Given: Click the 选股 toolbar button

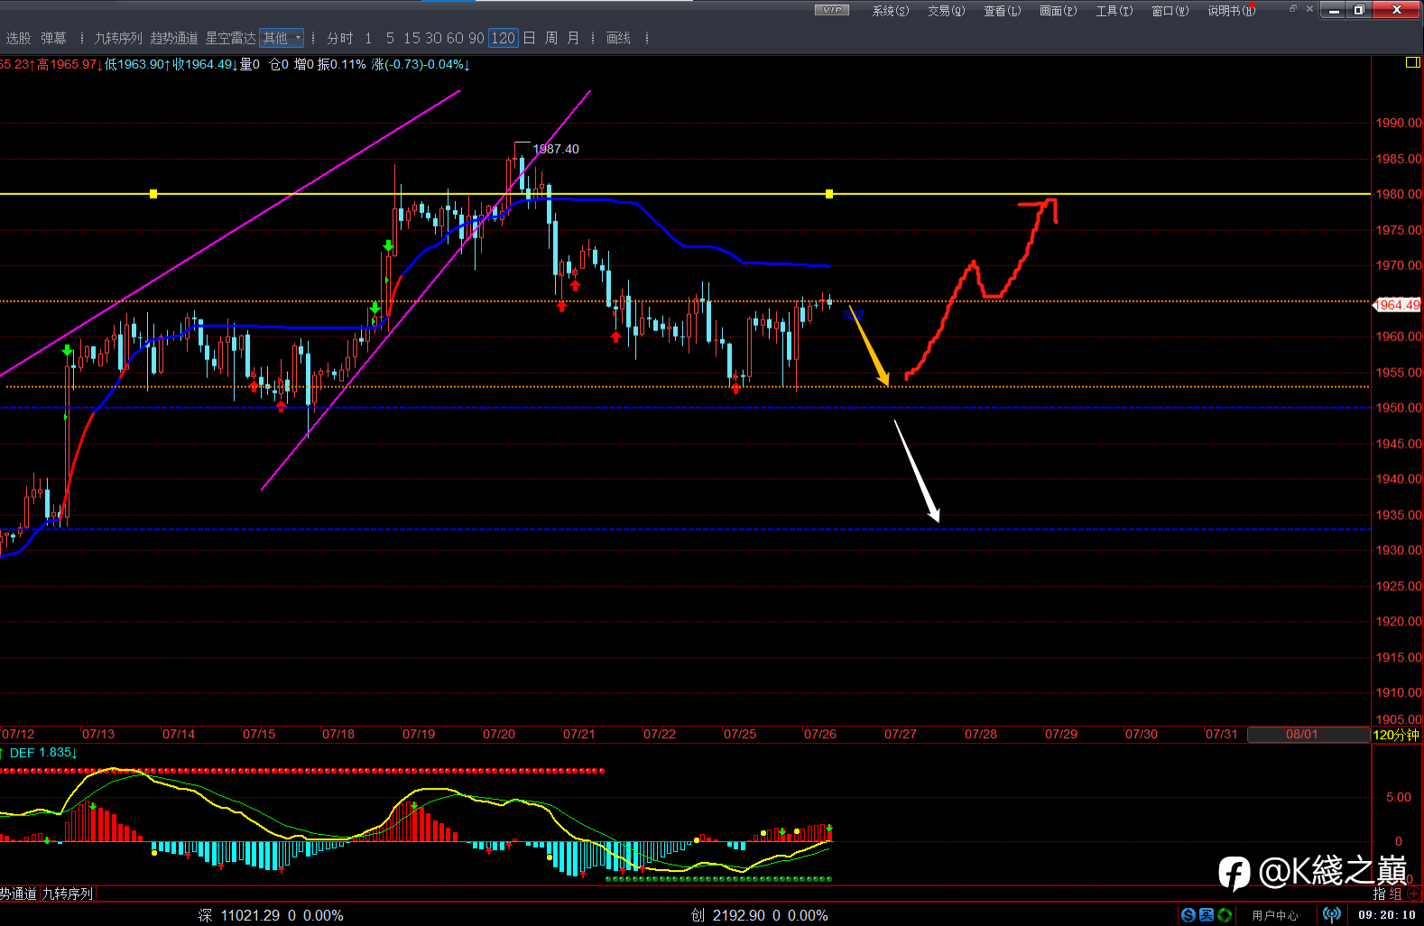Looking at the screenshot, I should pos(19,38).
